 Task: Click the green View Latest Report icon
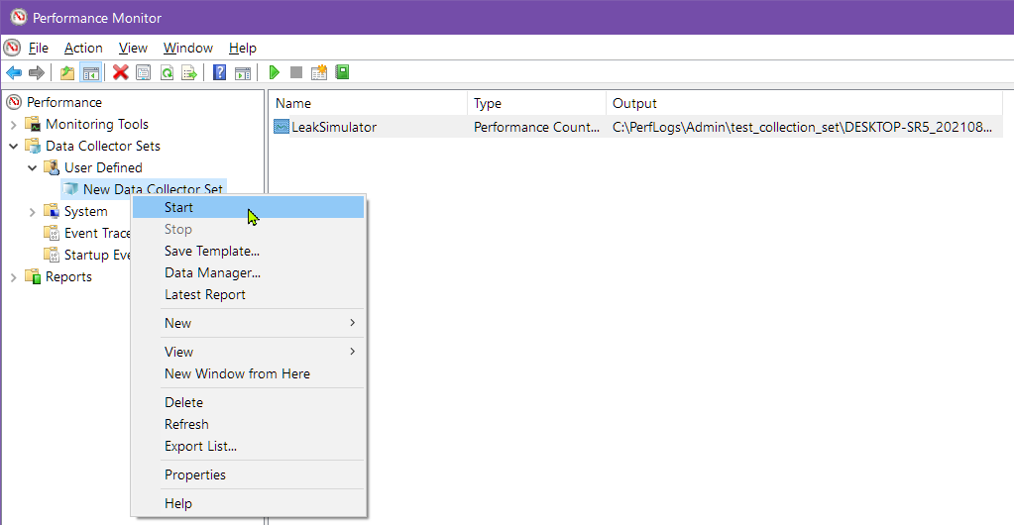click(343, 72)
